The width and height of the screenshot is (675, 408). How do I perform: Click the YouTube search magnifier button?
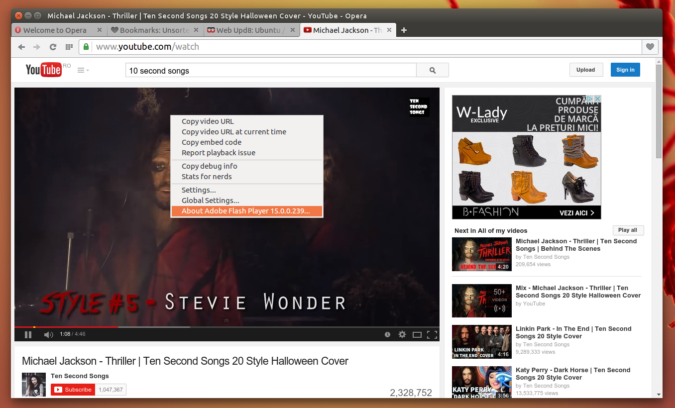pyautogui.click(x=433, y=70)
